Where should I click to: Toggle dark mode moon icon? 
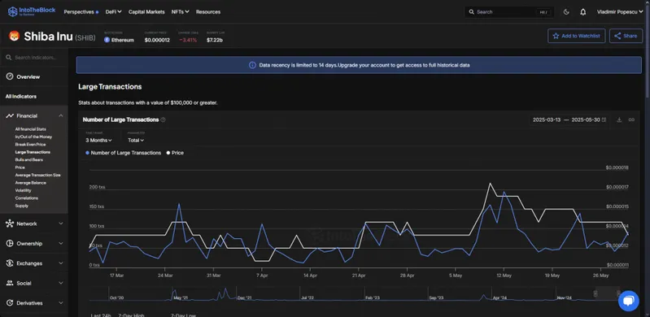click(x=566, y=12)
